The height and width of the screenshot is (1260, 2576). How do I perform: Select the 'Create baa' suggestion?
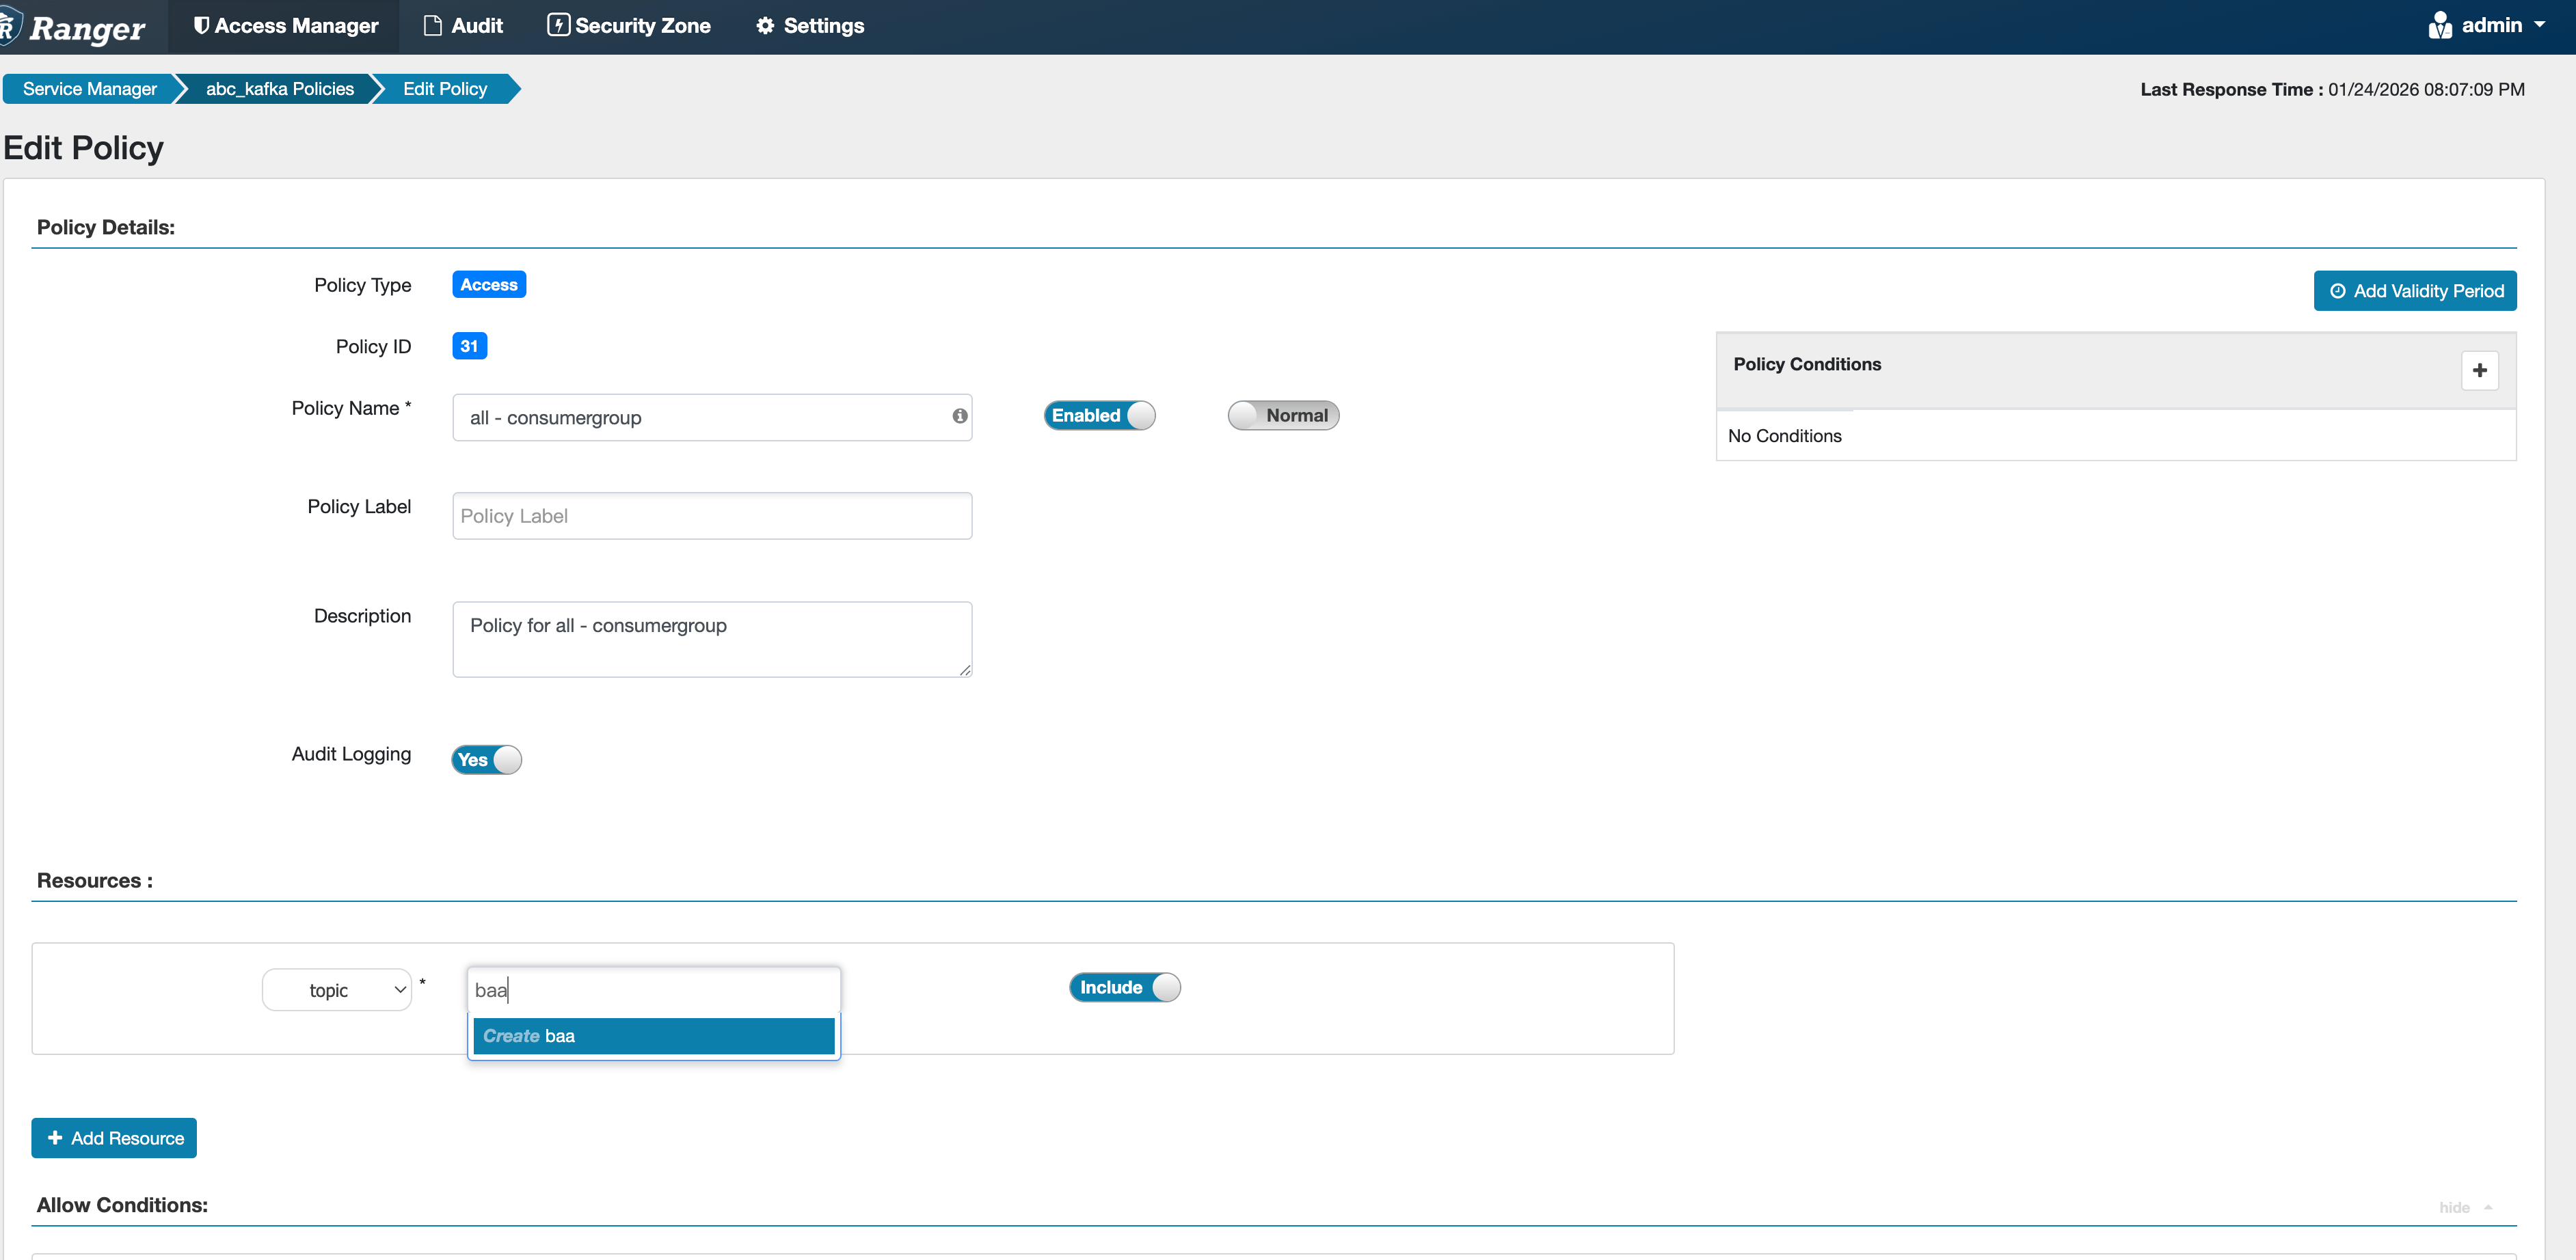653,1036
